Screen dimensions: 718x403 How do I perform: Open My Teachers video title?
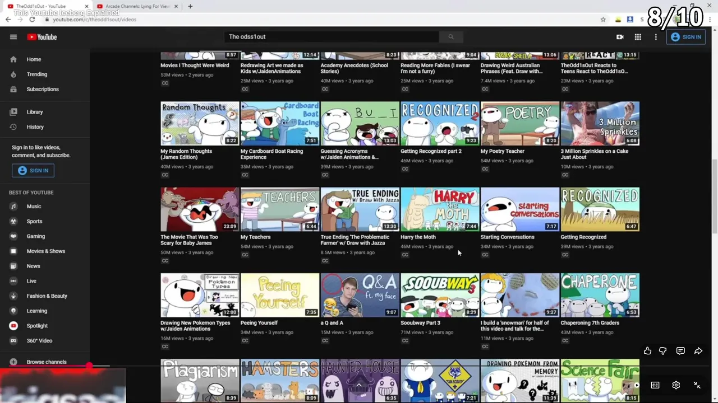pos(256,237)
